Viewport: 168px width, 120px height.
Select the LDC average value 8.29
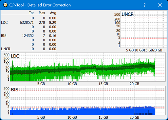(53, 23)
